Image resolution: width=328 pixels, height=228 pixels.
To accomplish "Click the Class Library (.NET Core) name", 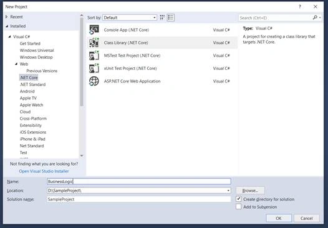I will (x=126, y=42).
